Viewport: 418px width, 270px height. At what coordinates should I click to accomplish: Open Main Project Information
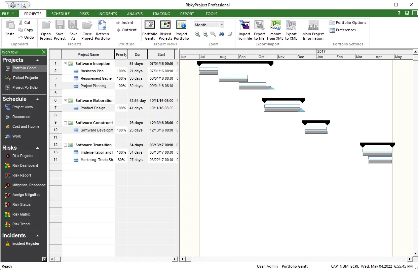(313, 30)
